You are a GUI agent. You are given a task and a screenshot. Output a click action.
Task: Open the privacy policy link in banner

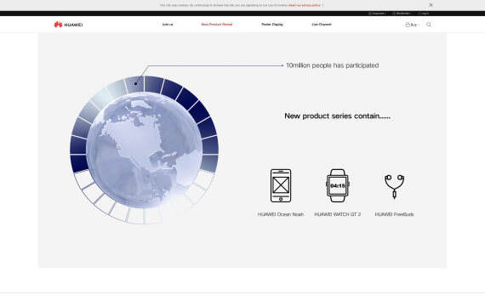click(305, 5)
